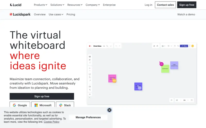
Task: Go to the Enterprise page
Action: coord(109,5)
